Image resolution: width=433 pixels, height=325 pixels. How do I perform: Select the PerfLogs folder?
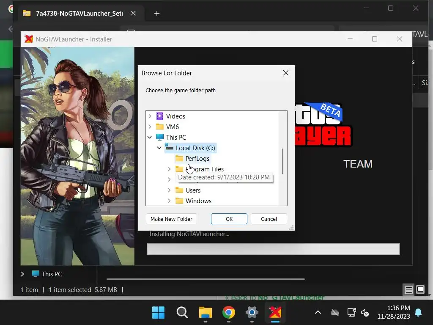click(x=197, y=158)
